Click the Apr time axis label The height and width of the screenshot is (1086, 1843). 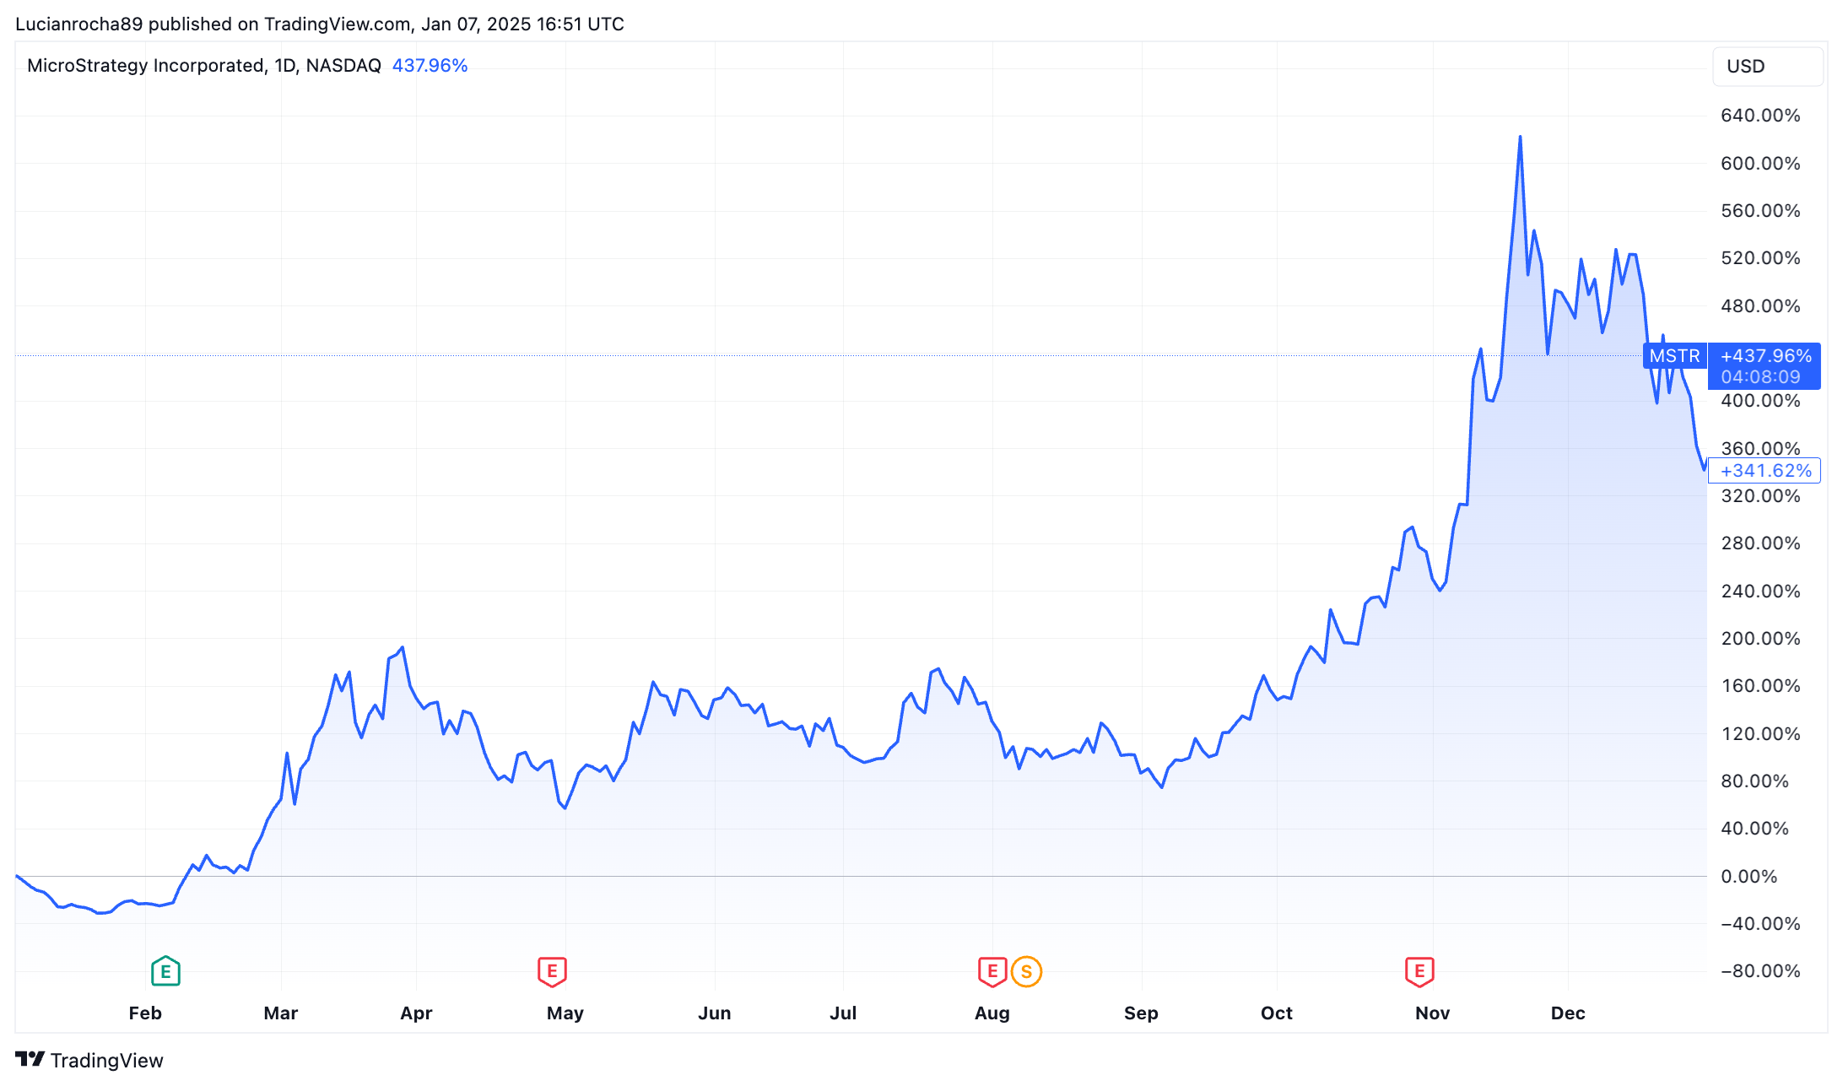(x=416, y=1013)
